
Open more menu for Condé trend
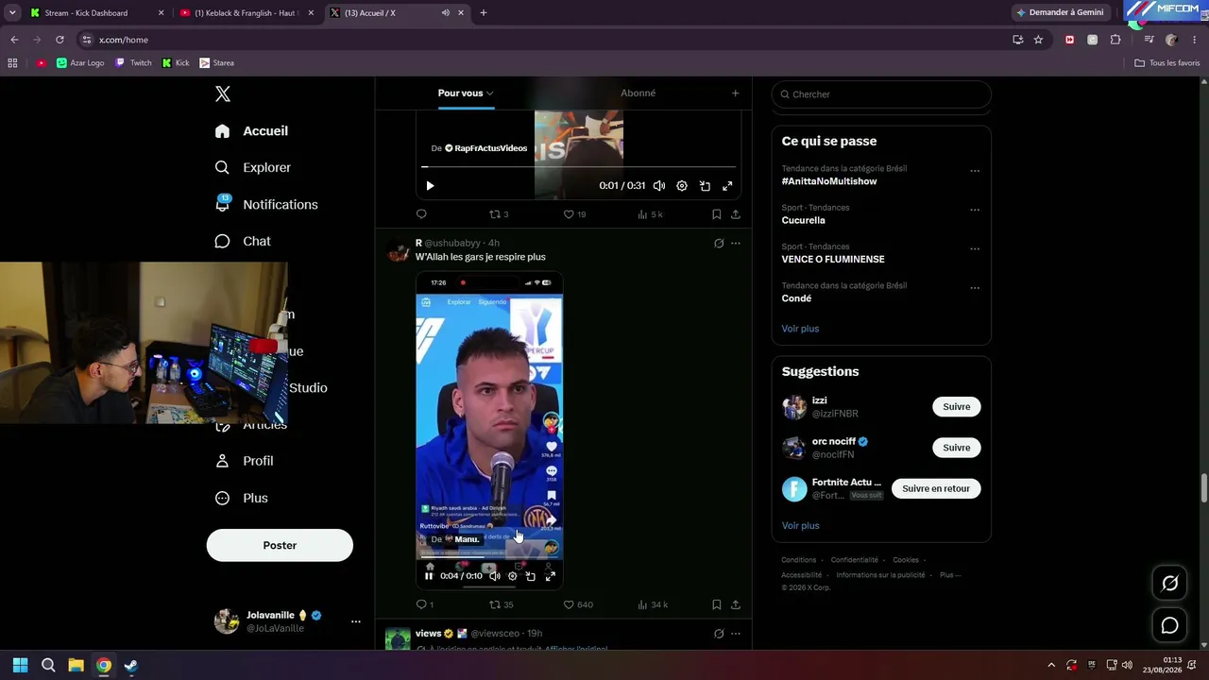click(x=975, y=289)
